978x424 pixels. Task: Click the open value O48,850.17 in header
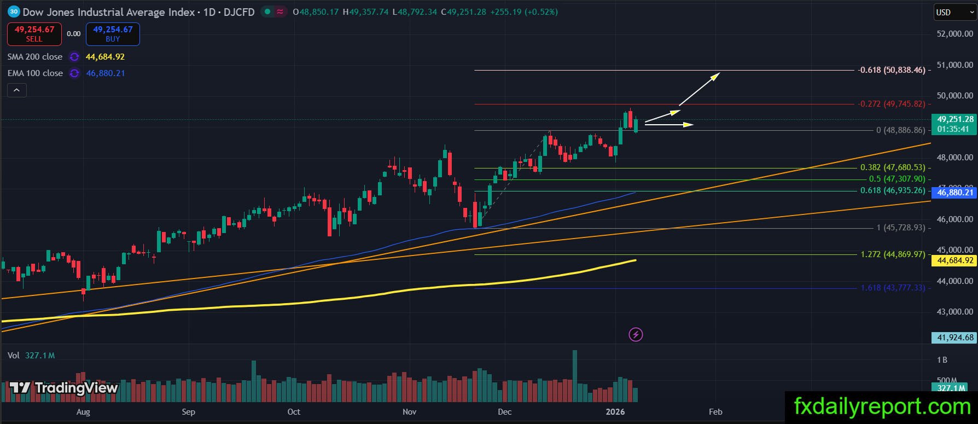316,11
